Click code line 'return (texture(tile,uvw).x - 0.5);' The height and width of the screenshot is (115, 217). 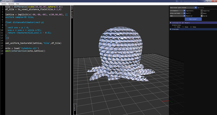click(x=29, y=33)
